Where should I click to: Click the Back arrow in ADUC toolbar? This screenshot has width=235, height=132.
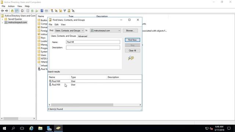(x=3, y=11)
